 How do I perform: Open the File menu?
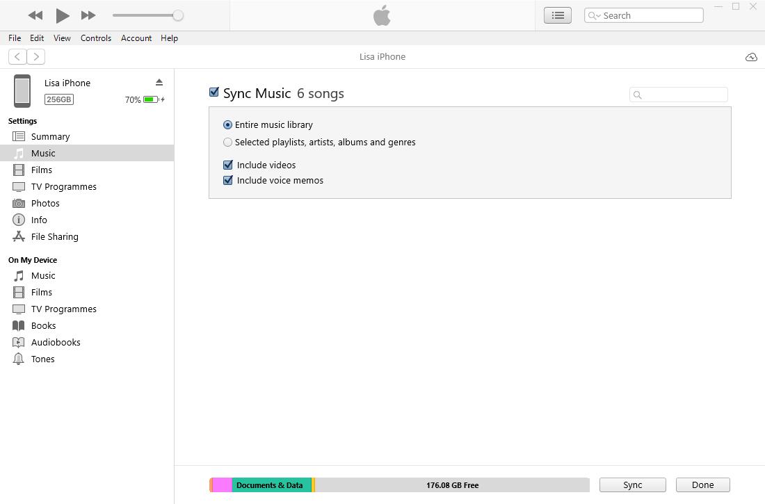point(15,38)
